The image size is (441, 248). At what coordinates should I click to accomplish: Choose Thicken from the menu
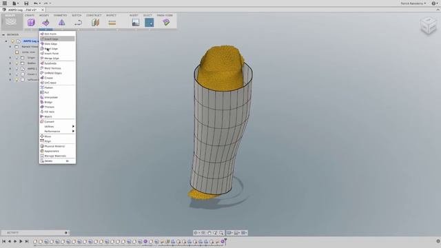point(57,107)
